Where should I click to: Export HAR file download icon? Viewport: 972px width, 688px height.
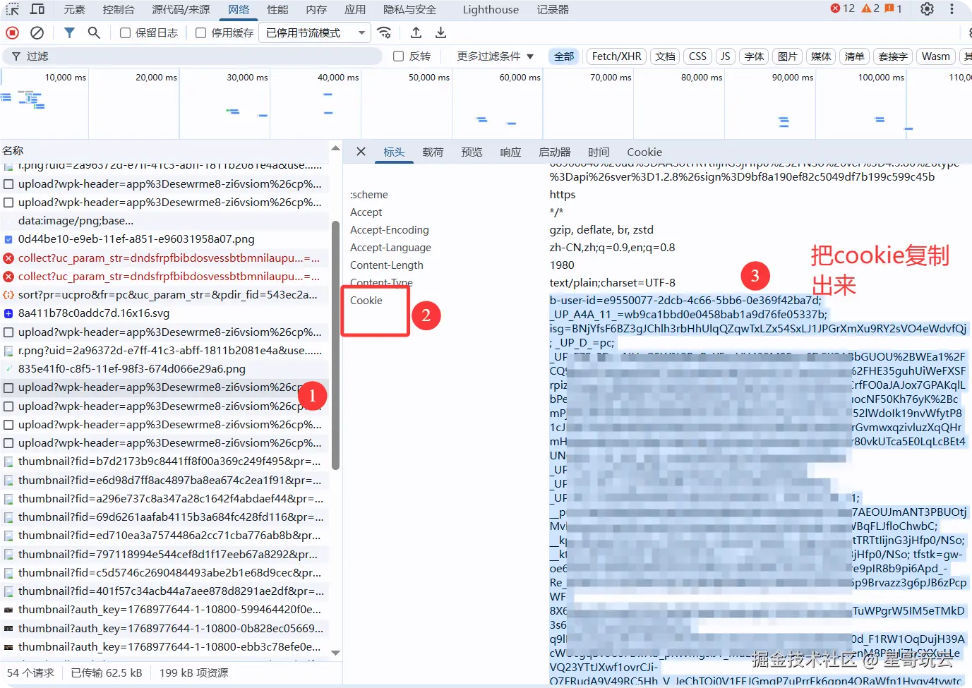pos(440,32)
